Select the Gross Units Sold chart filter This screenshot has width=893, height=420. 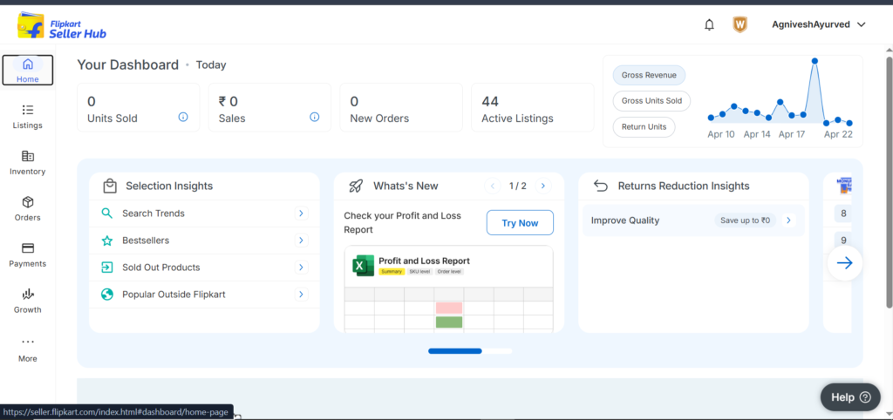[x=651, y=101]
